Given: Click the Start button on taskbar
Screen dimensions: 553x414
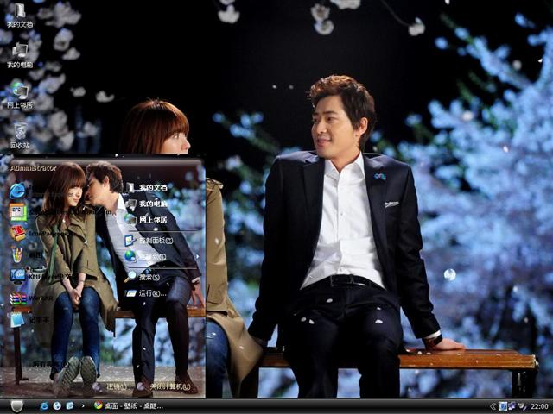Looking at the screenshot, I should 17,406.
